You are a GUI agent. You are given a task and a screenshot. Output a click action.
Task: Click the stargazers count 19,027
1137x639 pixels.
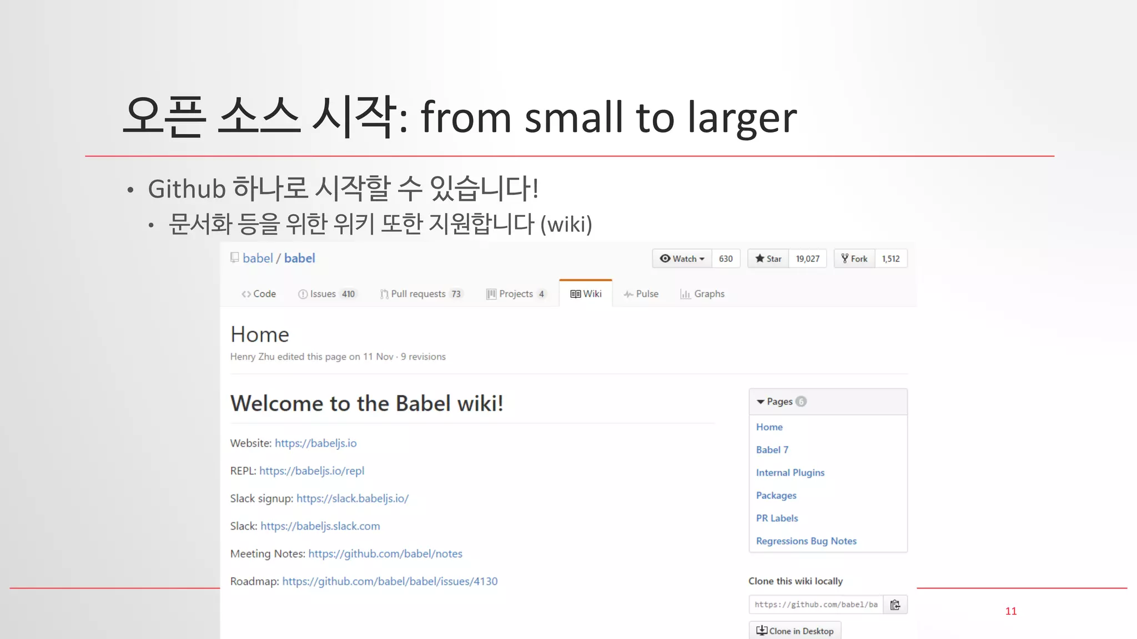point(808,258)
